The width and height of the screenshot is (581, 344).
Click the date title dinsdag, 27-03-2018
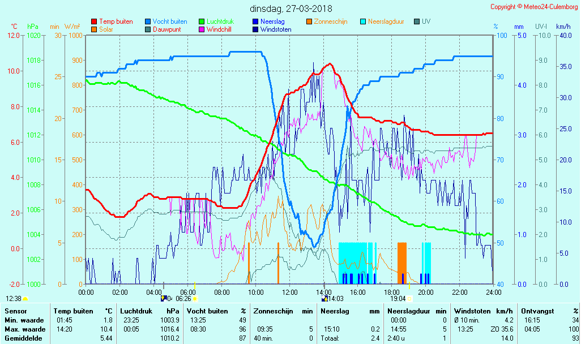pyautogui.click(x=291, y=8)
